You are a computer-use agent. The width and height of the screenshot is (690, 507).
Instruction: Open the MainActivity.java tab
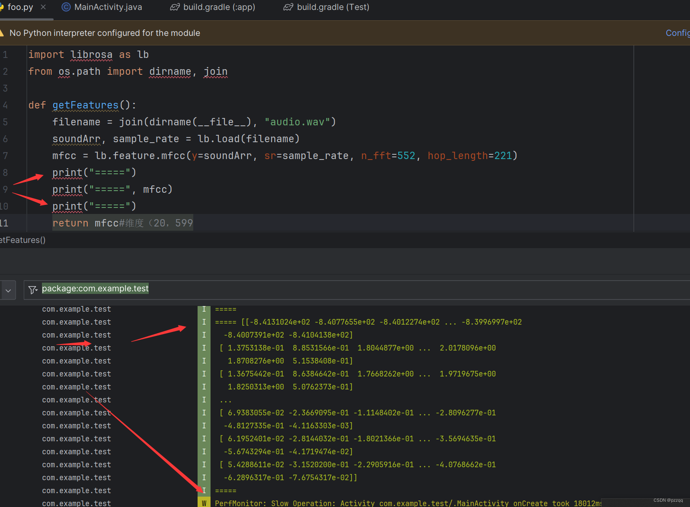[x=108, y=7]
